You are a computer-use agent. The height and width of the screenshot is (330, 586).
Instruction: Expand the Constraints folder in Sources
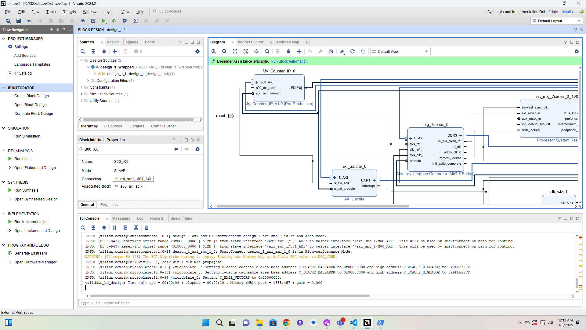(x=81, y=87)
